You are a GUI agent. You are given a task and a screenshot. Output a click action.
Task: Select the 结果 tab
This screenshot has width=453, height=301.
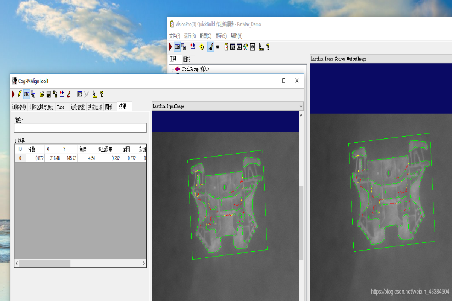tap(125, 106)
